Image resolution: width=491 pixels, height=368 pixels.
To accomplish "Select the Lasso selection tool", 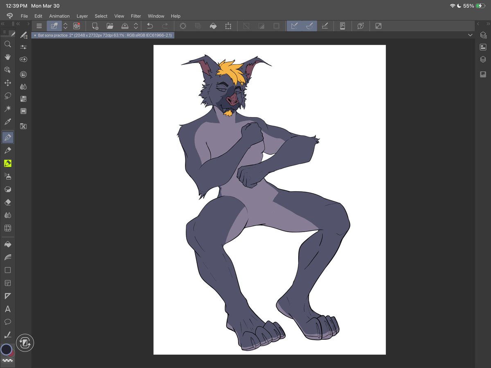I will (x=7, y=96).
